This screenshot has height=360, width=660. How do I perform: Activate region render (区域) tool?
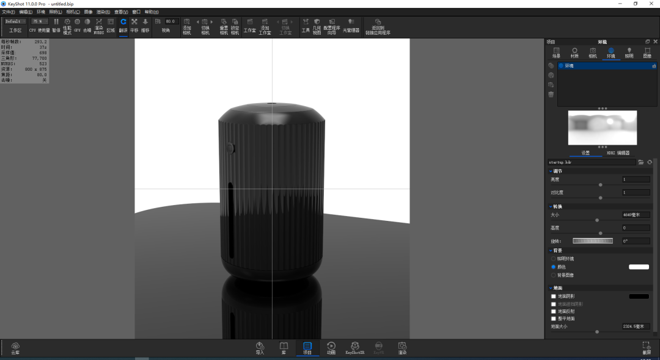pyautogui.click(x=111, y=25)
